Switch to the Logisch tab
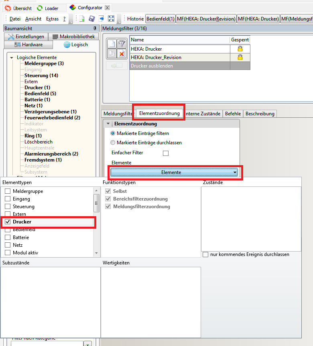313x346 pixels. [x=76, y=45]
